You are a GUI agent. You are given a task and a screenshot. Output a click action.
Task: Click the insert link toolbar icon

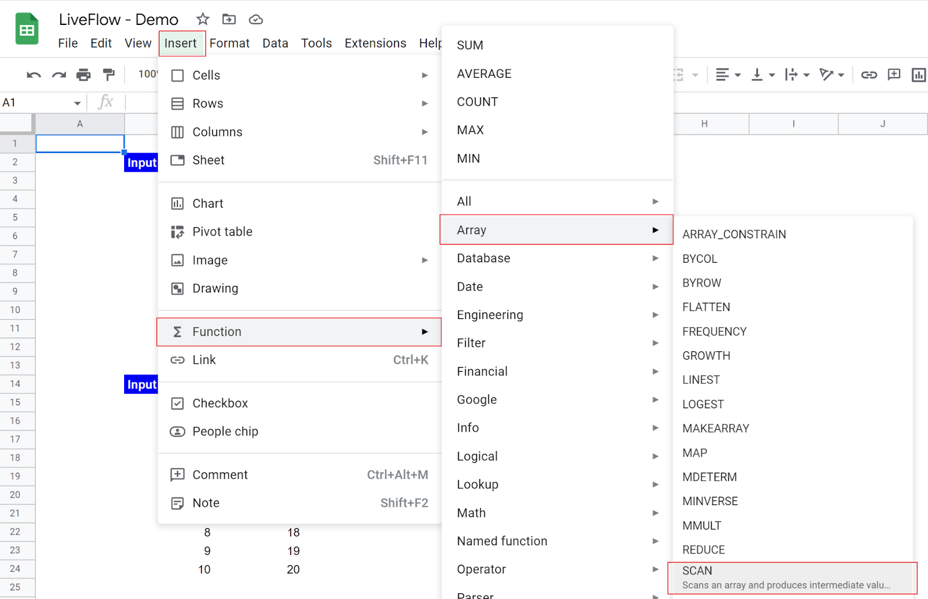point(869,74)
